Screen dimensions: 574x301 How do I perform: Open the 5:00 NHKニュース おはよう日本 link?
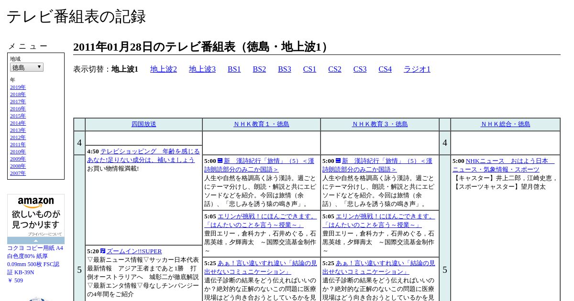click(x=504, y=165)
